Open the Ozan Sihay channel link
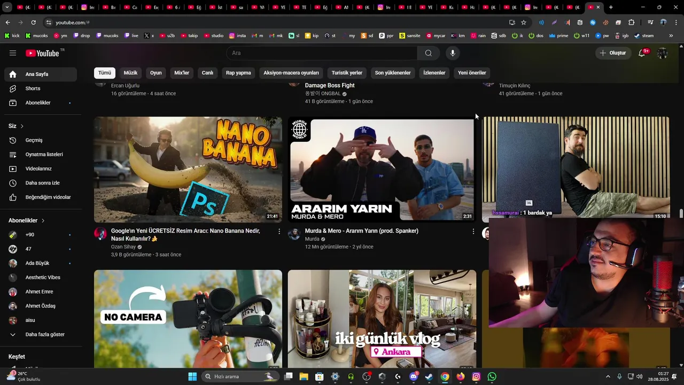The width and height of the screenshot is (684, 385). 123,247
